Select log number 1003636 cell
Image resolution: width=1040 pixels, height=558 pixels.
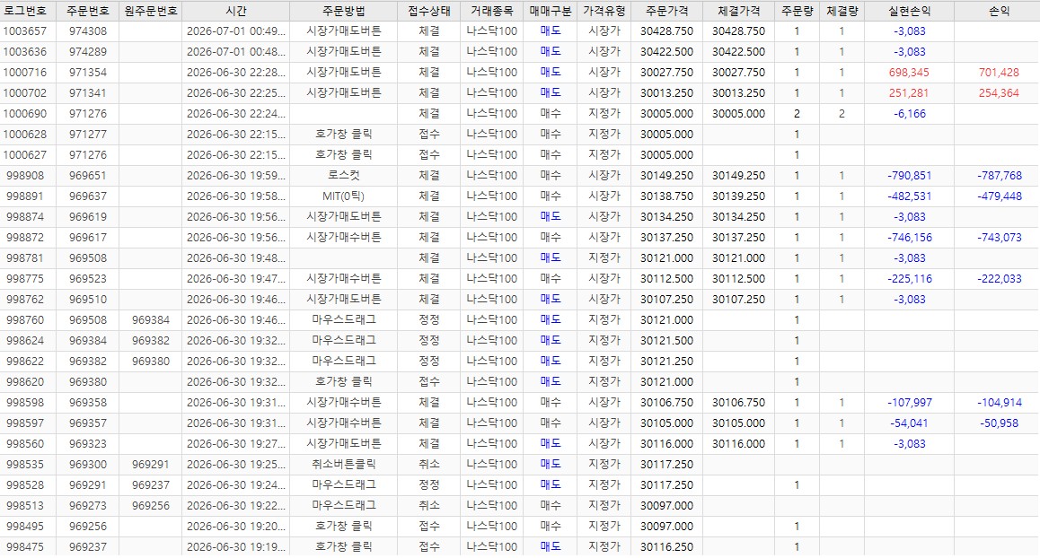25,52
